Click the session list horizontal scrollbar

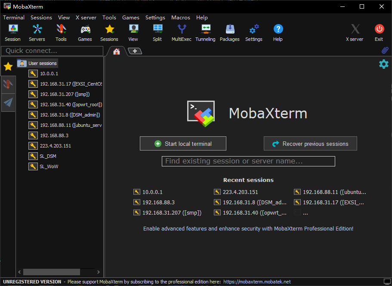coord(52,272)
